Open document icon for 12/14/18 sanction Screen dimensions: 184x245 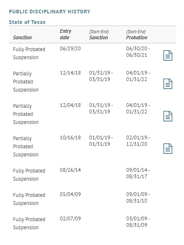point(168,84)
